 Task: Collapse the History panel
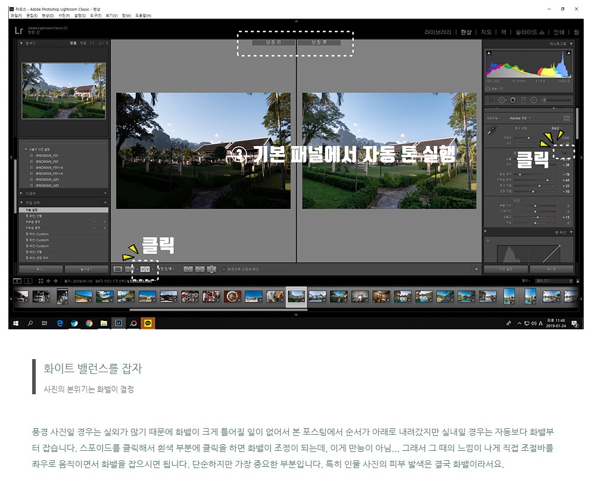(21, 202)
